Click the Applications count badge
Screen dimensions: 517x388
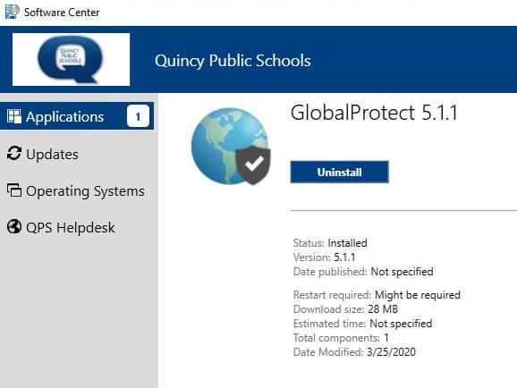[x=138, y=116]
